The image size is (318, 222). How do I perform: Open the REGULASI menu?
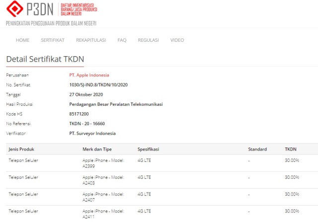click(x=148, y=40)
